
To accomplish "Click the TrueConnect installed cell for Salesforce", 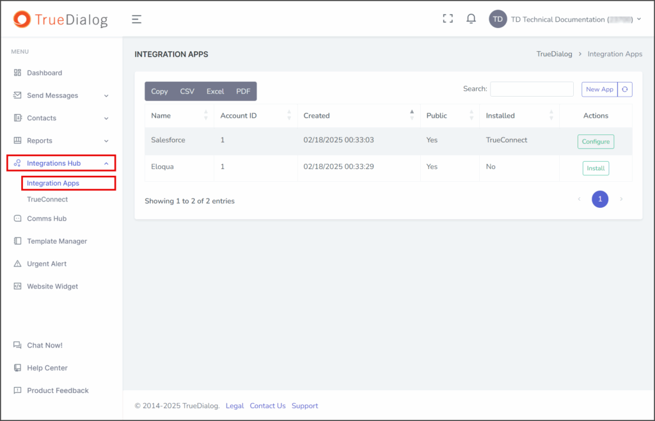I will (x=519, y=141).
